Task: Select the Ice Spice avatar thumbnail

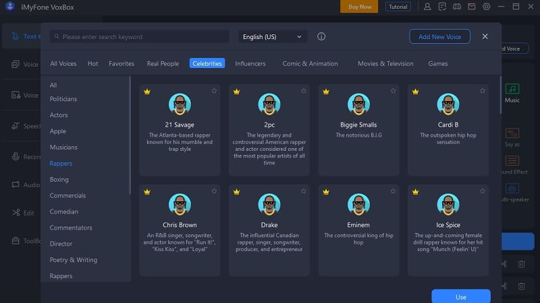Action: (x=448, y=205)
